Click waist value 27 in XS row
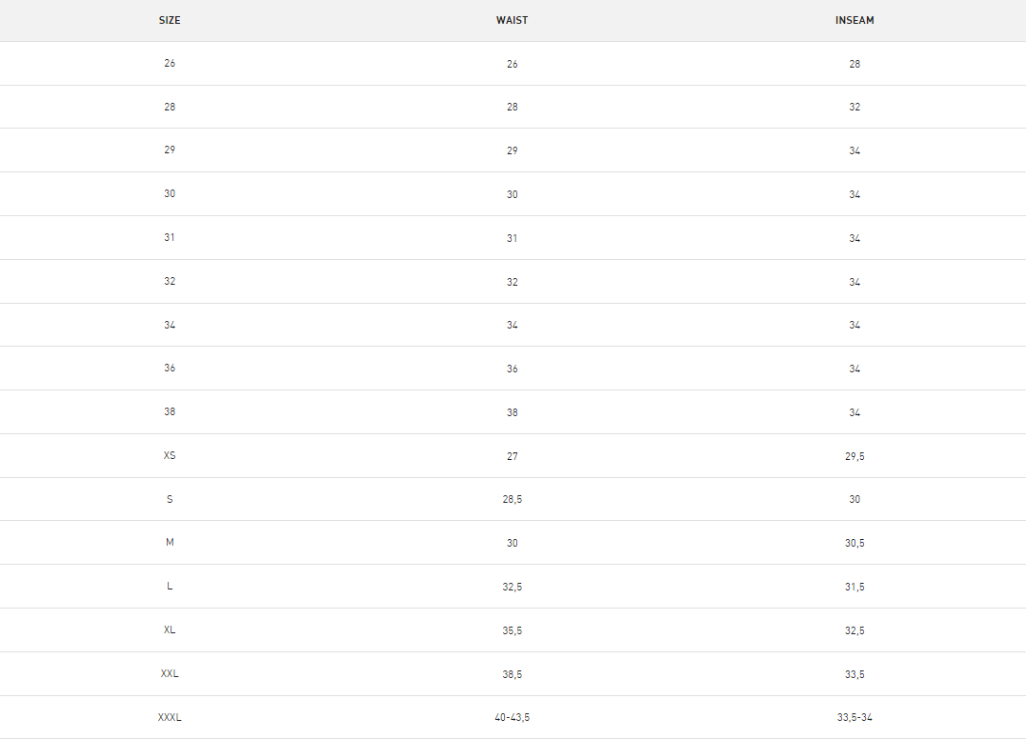The image size is (1026, 739). click(x=512, y=456)
